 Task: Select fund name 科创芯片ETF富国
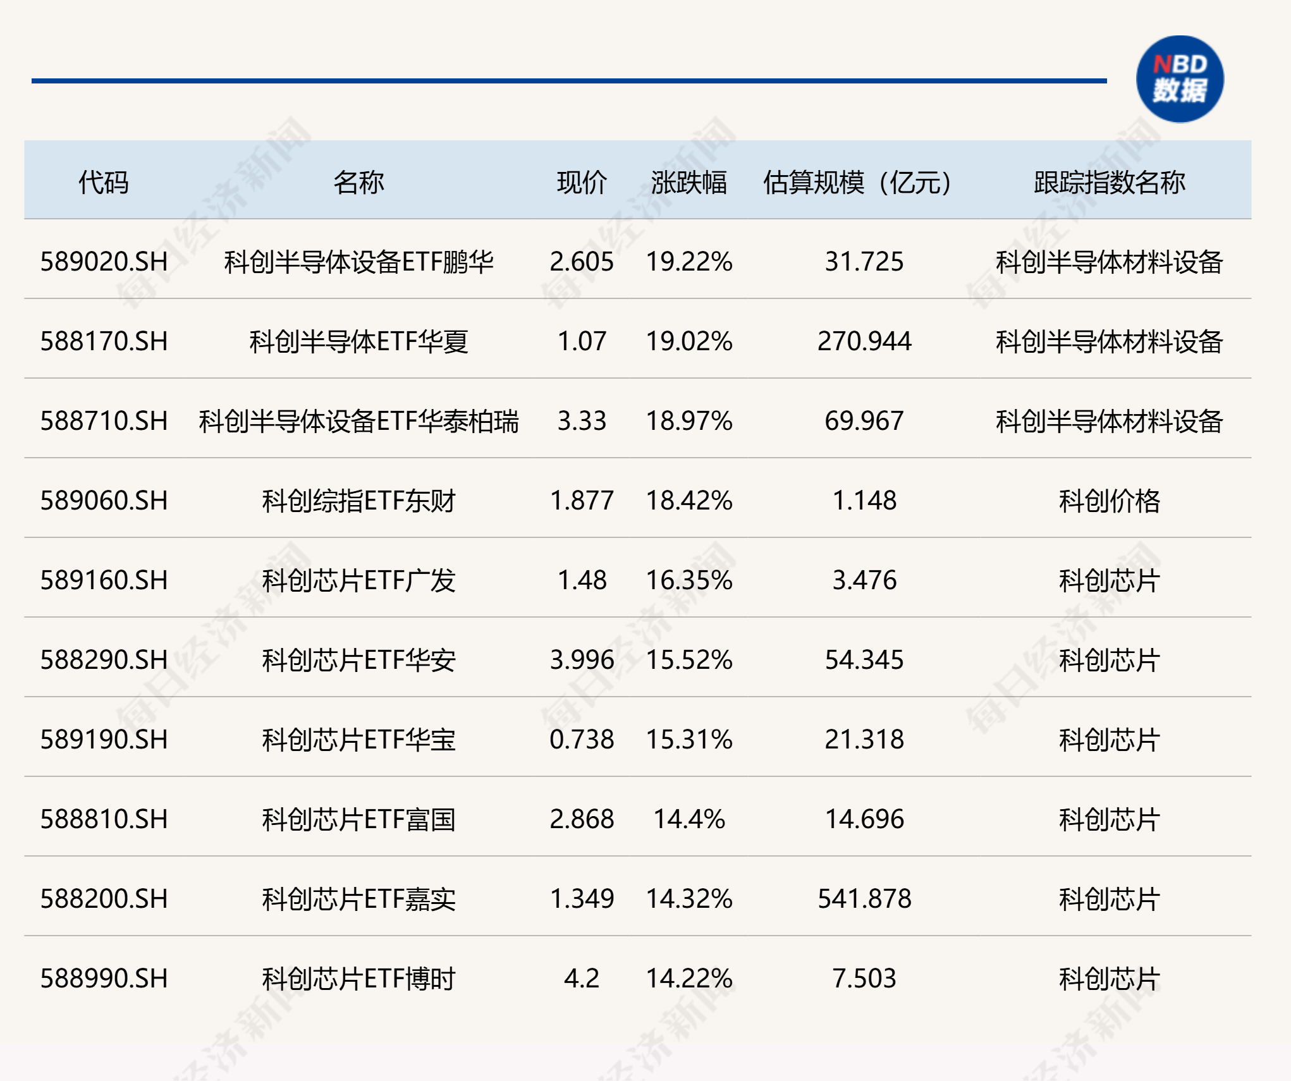(358, 819)
